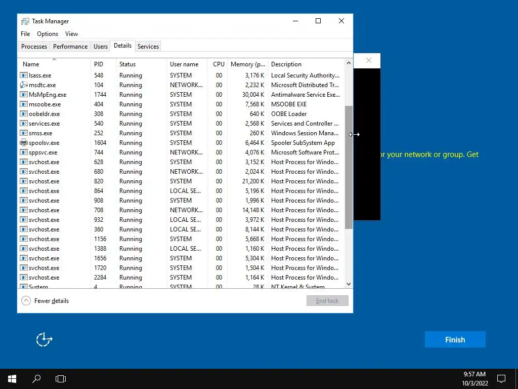The height and width of the screenshot is (389, 518).
Task: Click the Finish button
Action: 455,340
